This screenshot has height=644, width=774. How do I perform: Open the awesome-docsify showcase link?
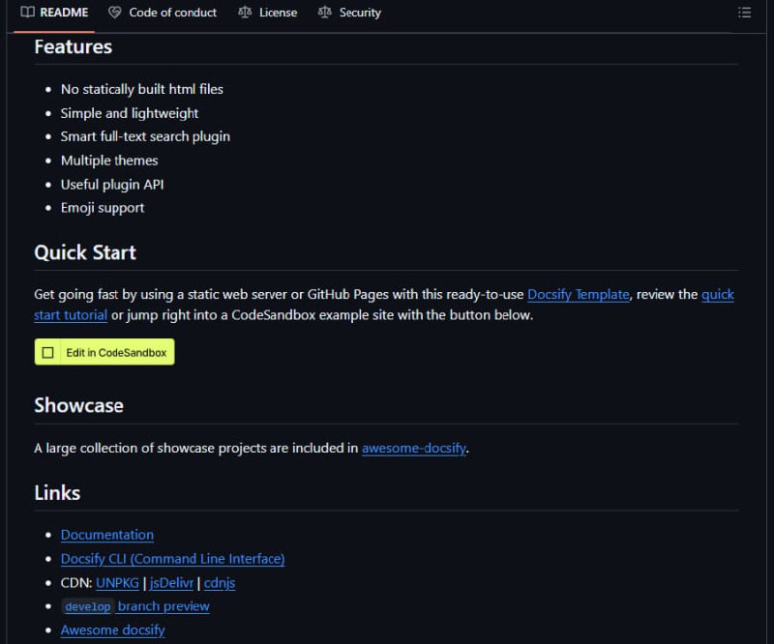[x=414, y=448]
